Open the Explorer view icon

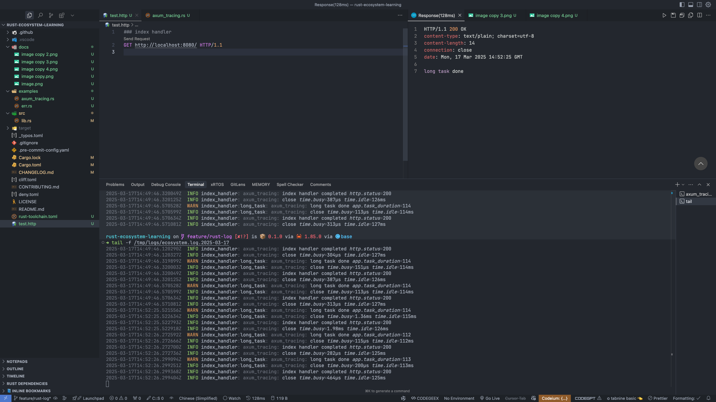[29, 15]
